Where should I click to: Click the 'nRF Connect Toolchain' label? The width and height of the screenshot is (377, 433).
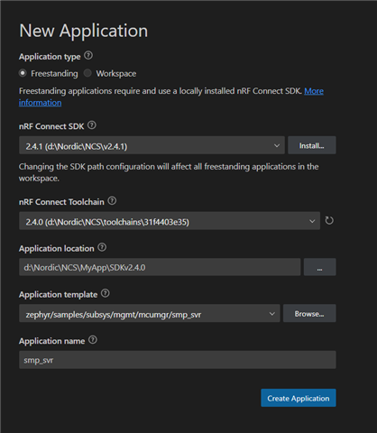coord(61,202)
